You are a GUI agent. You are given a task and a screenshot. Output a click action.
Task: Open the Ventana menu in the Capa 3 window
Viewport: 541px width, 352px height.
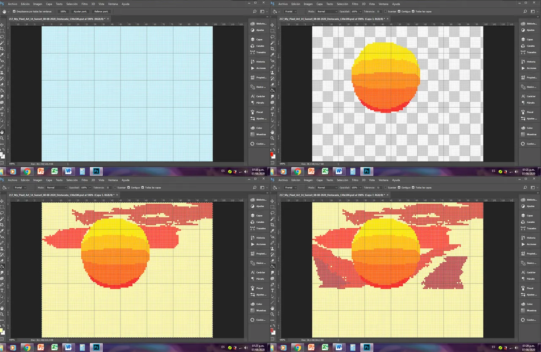(x=383, y=4)
